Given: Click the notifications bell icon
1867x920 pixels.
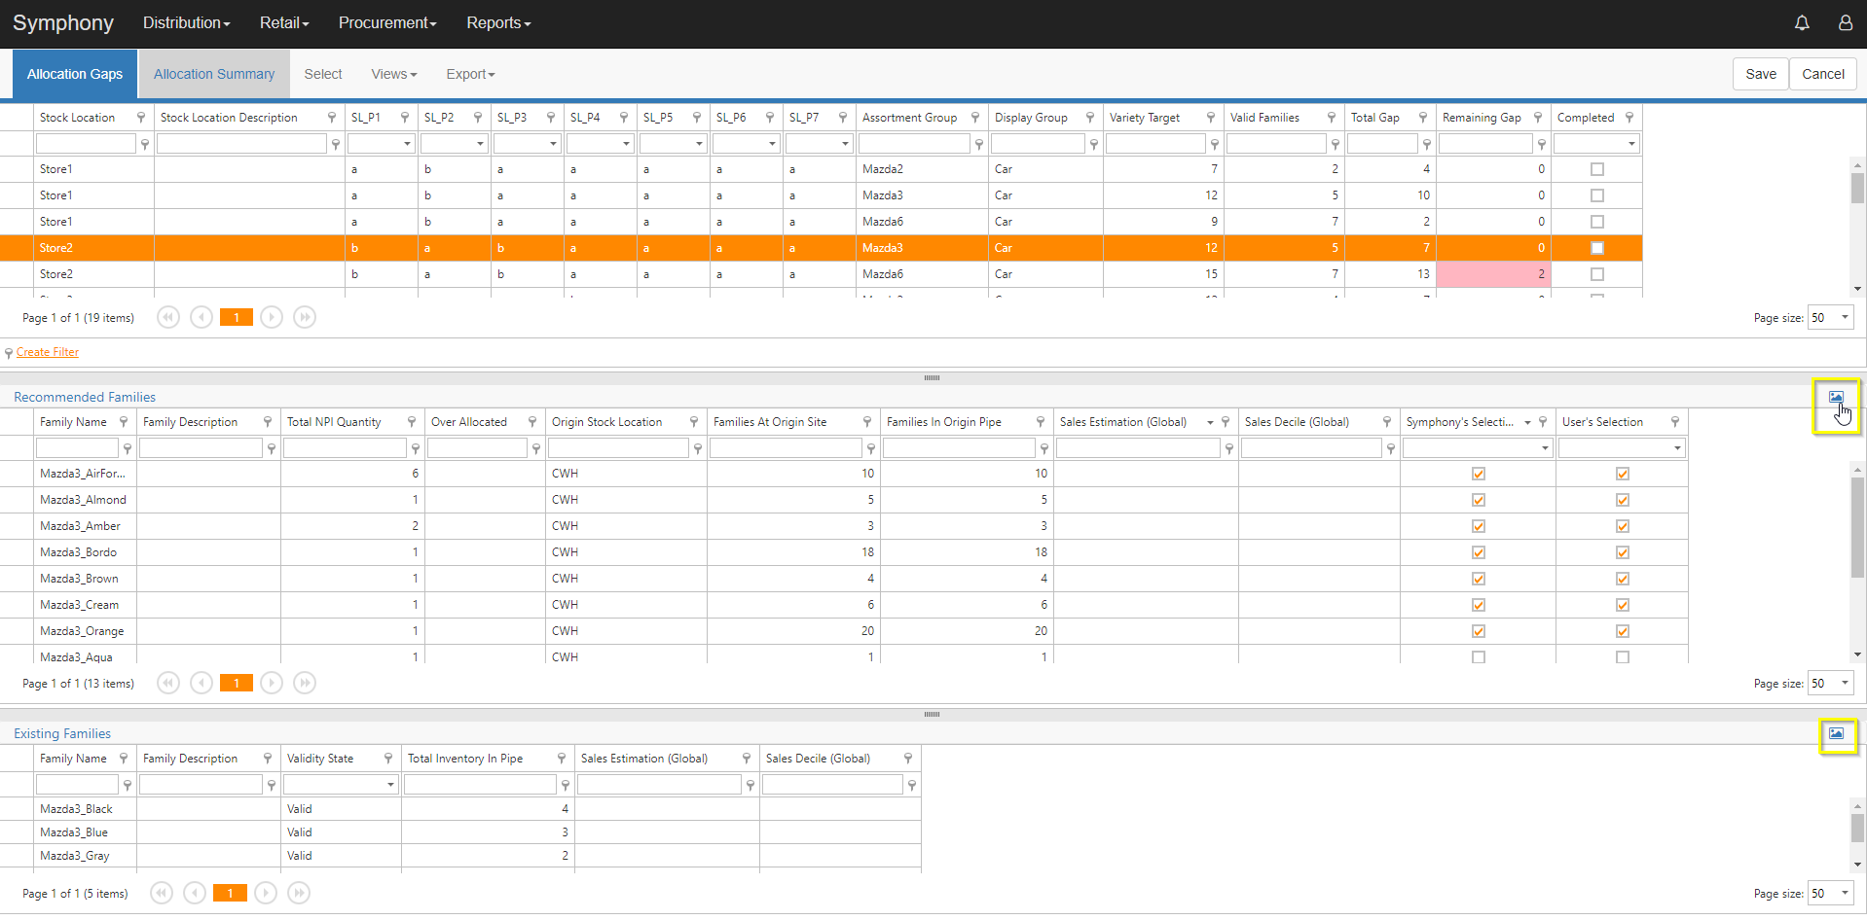Looking at the screenshot, I should pos(1801,22).
